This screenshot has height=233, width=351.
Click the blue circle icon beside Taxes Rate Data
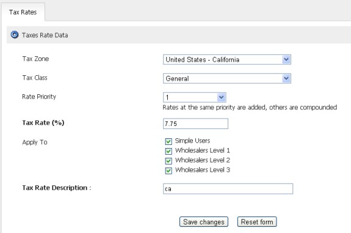tap(15, 35)
